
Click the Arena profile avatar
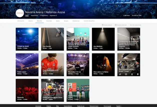(x=20, y=13)
